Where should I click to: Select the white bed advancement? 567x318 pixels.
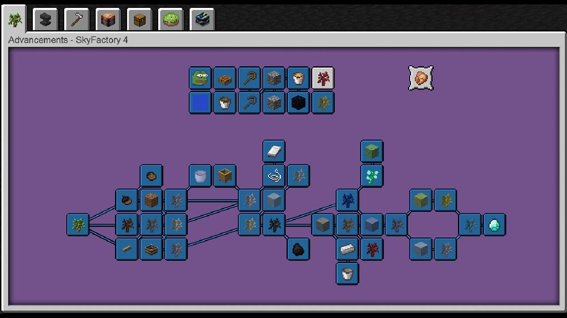point(274,151)
